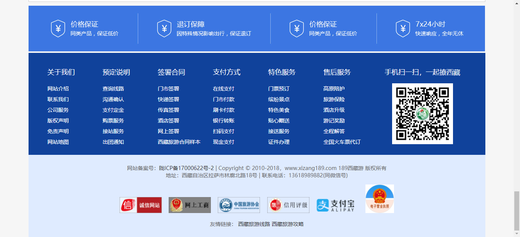
Task: Open the 陇ICP备17000622号-2 filing link
Action: click(186, 168)
